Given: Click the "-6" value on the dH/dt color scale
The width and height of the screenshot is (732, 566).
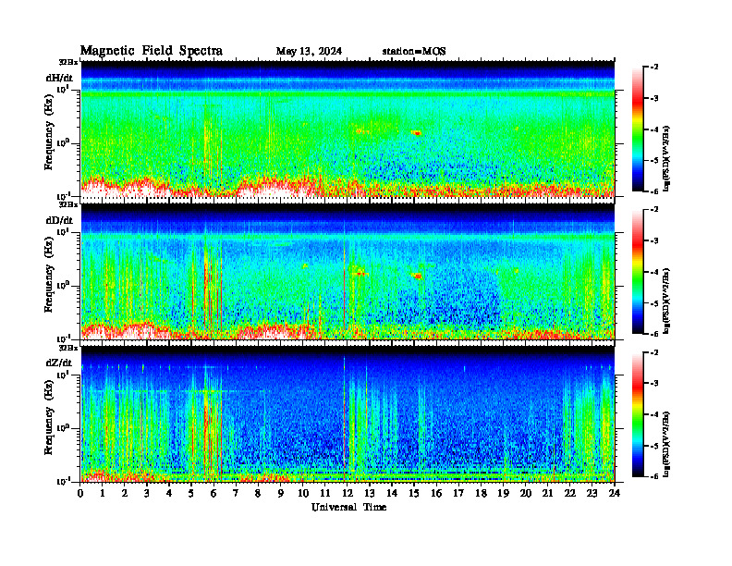Looking at the screenshot, I should click(654, 191).
